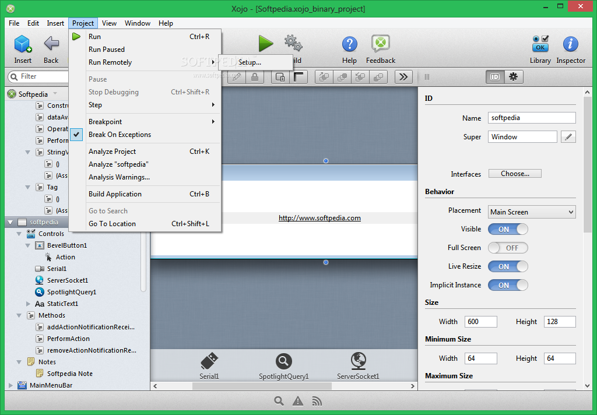Click the Size Width field showing 600

[x=480, y=322]
